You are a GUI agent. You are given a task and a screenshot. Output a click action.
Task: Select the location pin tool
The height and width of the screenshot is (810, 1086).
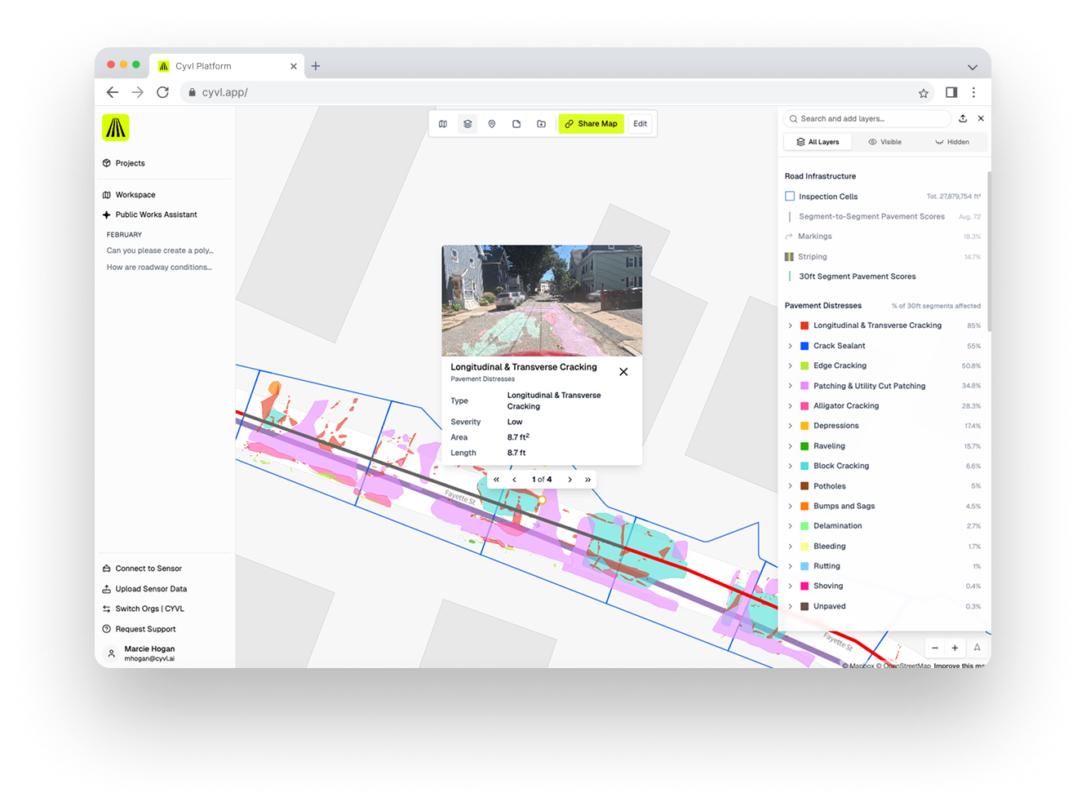tap(492, 124)
